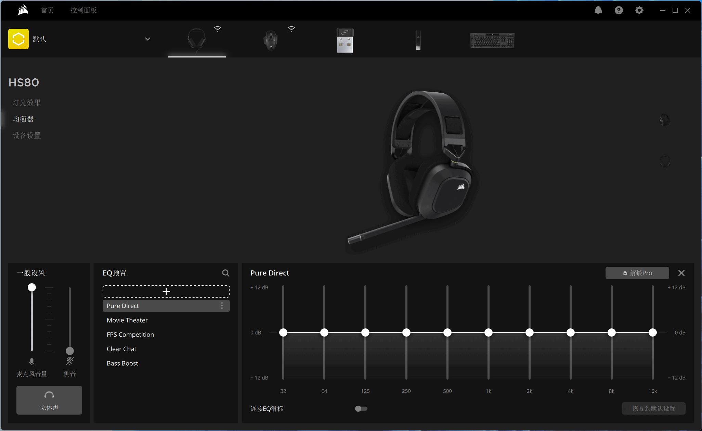Screen dimensions: 702x431
Task: Select the keyboard device thumbnail
Action: pos(492,40)
